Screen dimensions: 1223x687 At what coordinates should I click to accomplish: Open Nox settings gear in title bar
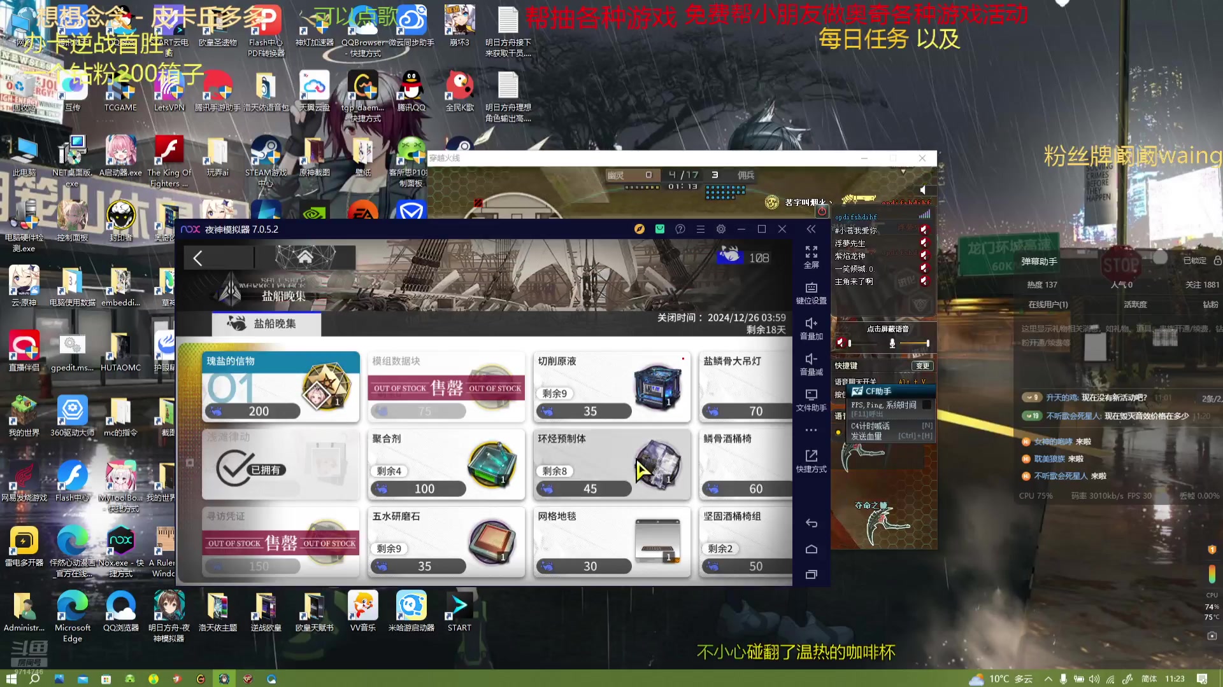[721, 229]
